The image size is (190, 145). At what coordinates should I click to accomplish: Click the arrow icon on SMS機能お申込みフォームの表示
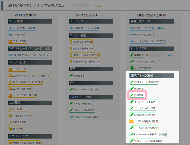pyautogui.click(x=10, y=55)
